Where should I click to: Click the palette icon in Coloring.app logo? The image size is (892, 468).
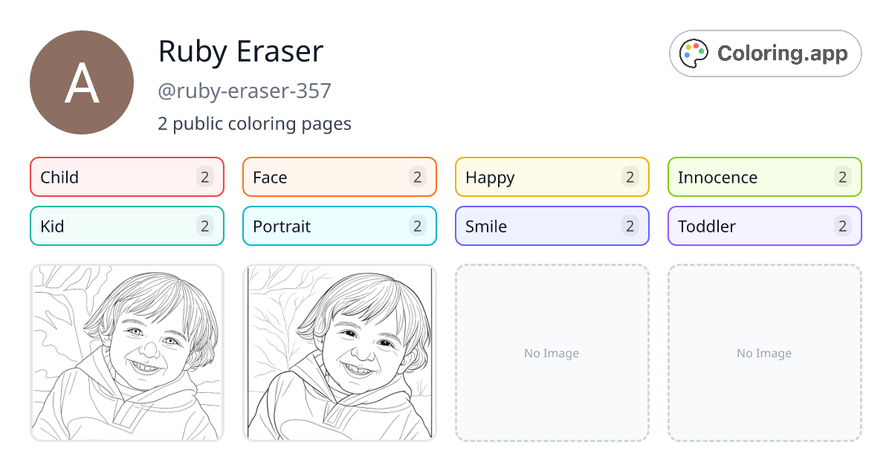(x=693, y=53)
